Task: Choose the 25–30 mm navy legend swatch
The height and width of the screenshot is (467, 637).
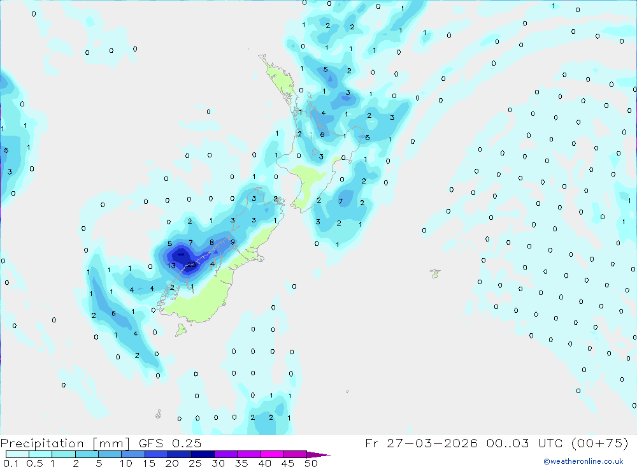Action: 203,454
